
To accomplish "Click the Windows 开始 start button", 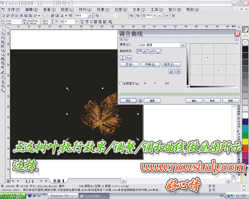I will coord(13,196).
